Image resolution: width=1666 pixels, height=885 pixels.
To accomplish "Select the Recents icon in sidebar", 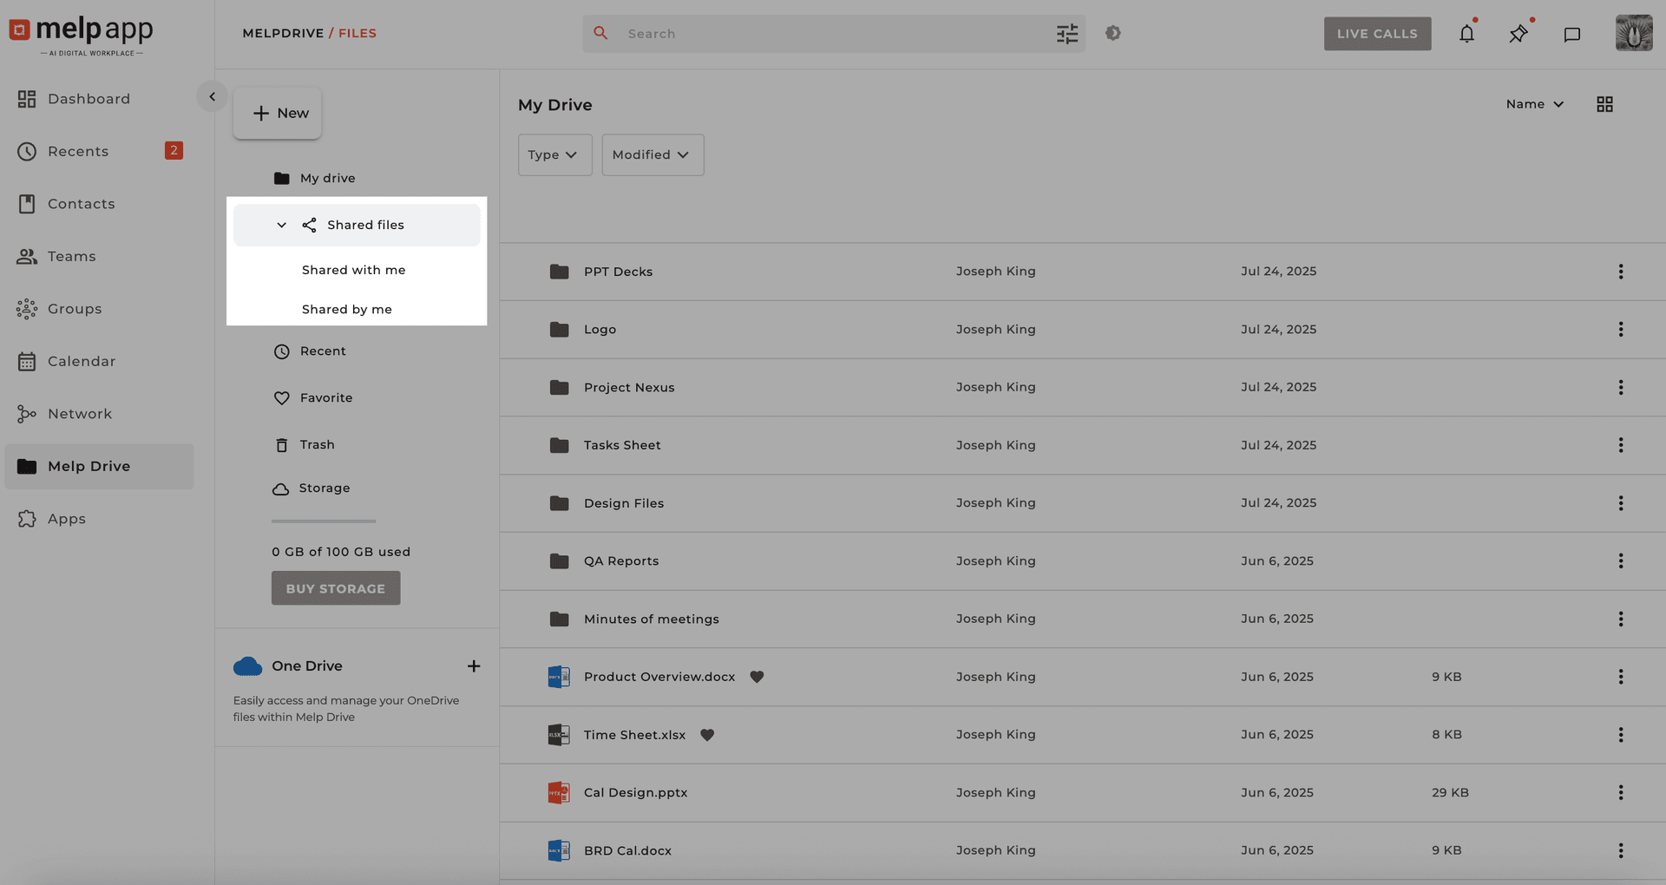I will click(x=26, y=151).
